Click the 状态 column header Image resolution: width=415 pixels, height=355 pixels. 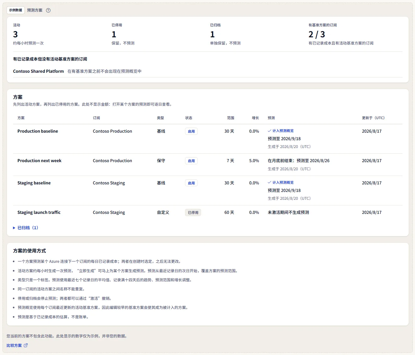[189, 118]
